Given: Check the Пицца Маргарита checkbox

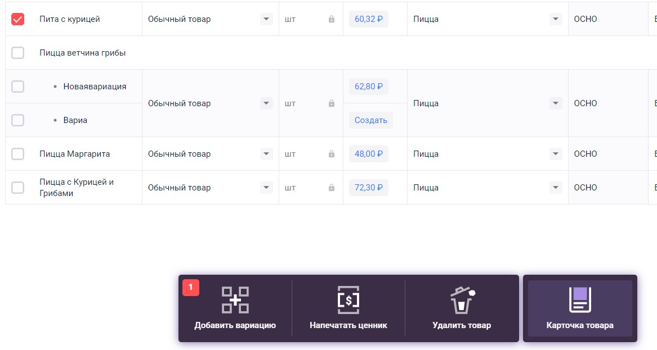Looking at the screenshot, I should pos(17,154).
